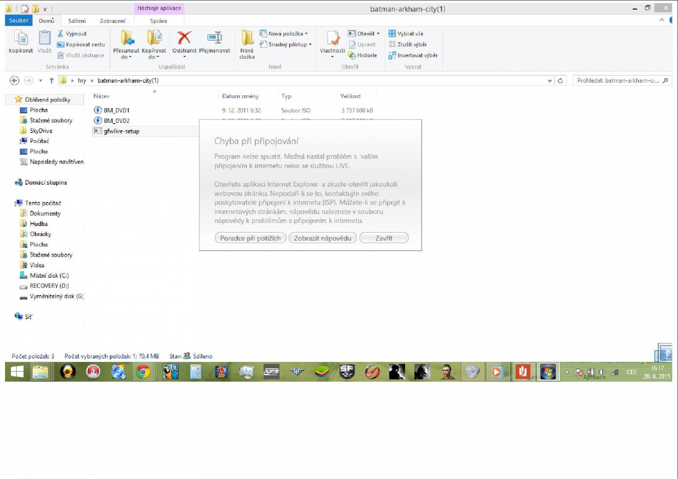
Task: Click the Nástroje aplikace contextual tab
Action: pyautogui.click(x=159, y=8)
